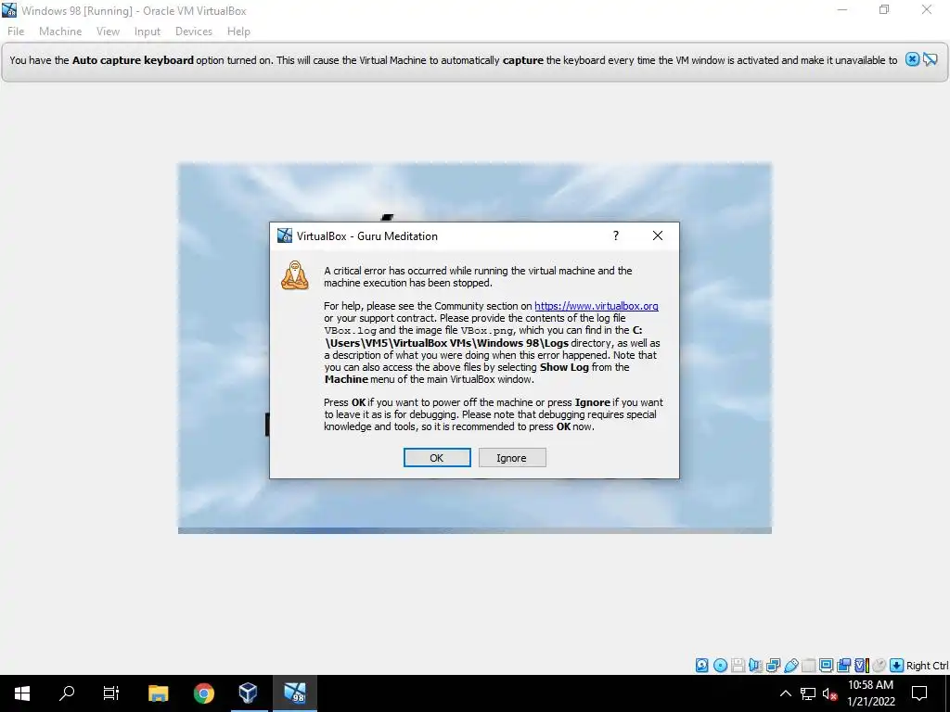950x712 pixels.
Task: Select the Windows 98 VM taskbar icon
Action: [x=295, y=693]
